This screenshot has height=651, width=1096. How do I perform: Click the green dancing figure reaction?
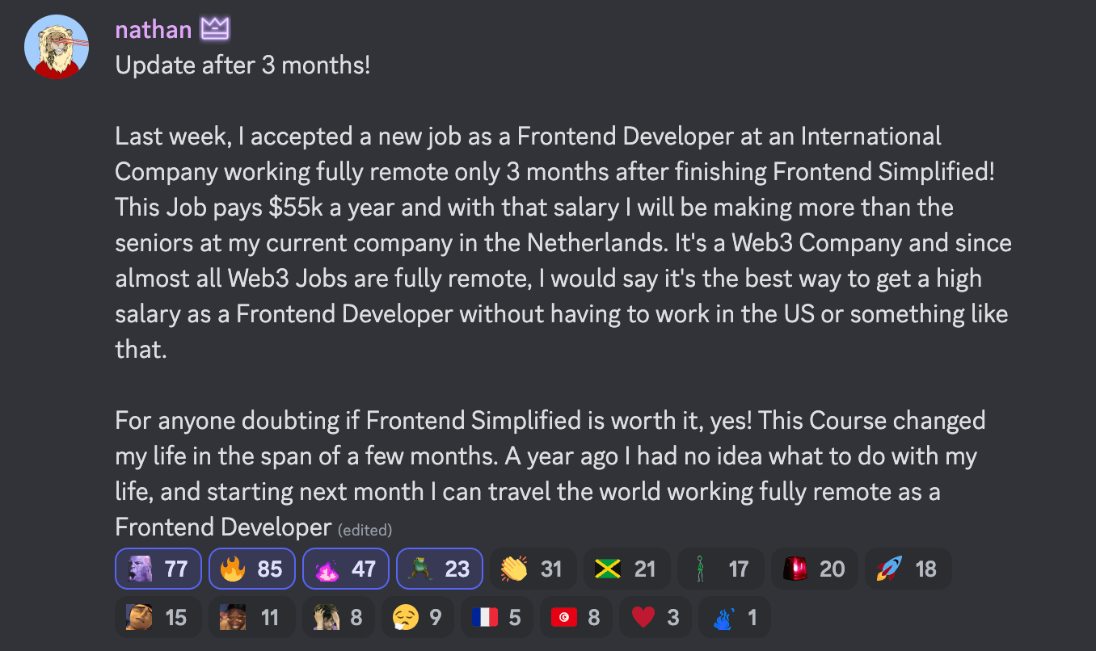[720, 569]
